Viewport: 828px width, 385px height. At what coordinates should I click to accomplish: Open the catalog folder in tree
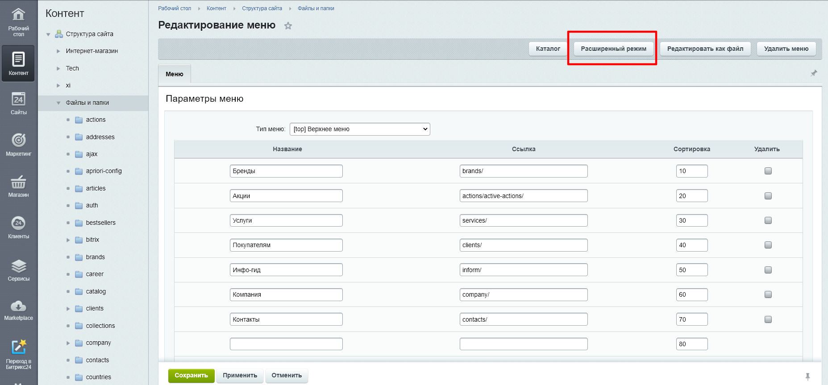pos(96,291)
